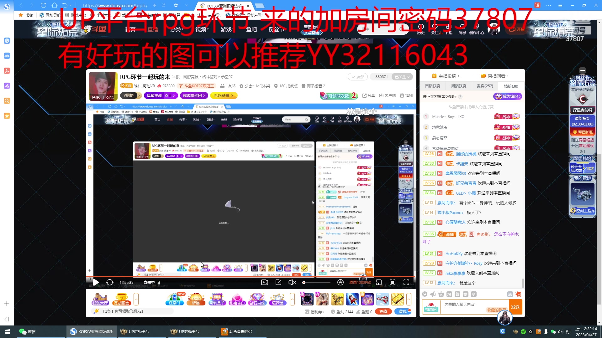This screenshot has height=338, width=602.
Task: Send the blue rocket gift
Action: 352,299
